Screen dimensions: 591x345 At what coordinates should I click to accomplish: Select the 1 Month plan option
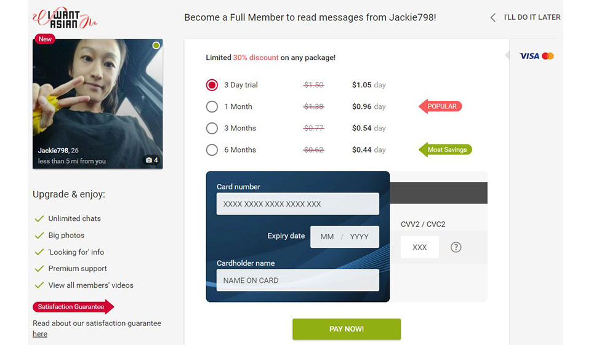pyautogui.click(x=212, y=106)
